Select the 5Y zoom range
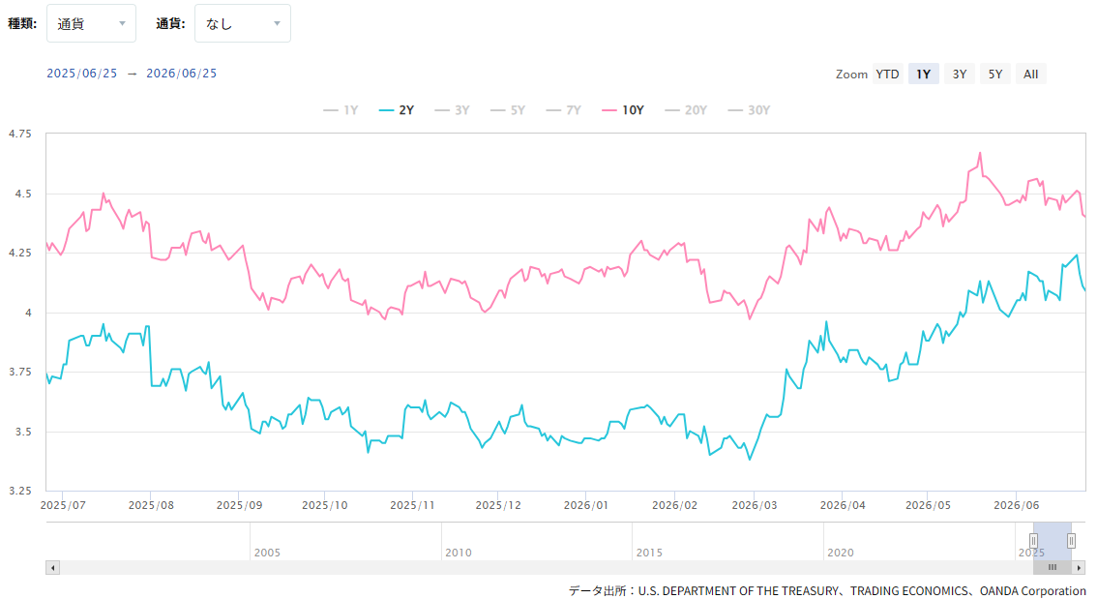The height and width of the screenshot is (599, 1097). click(994, 75)
